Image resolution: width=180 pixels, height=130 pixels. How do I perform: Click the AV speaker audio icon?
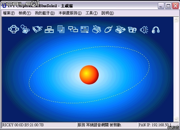click(144, 30)
